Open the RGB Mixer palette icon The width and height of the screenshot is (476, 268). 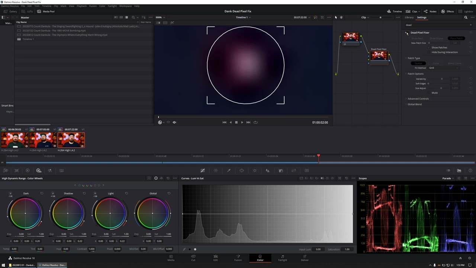click(50, 170)
